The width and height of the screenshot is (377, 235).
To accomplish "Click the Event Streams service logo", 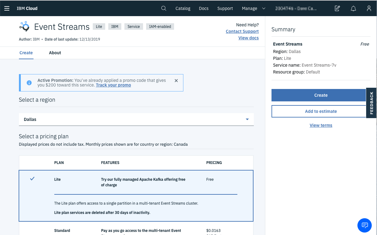I will point(25,27).
